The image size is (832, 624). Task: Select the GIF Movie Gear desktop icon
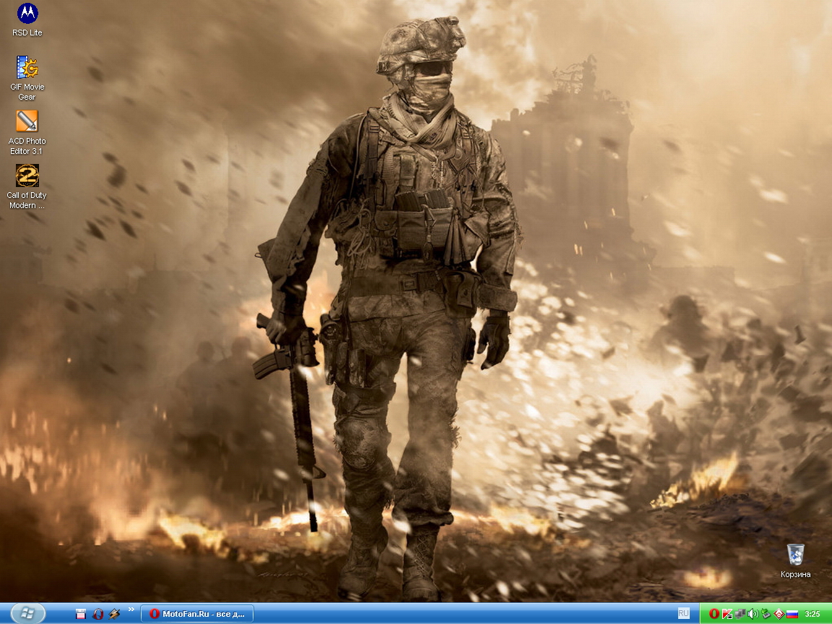pyautogui.click(x=27, y=79)
